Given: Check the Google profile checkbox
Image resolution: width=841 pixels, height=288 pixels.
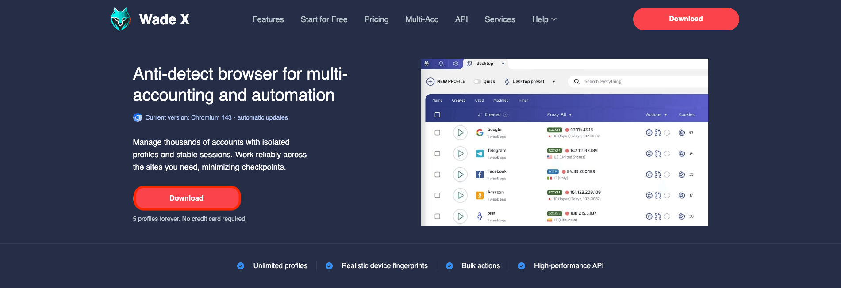Looking at the screenshot, I should pos(438,133).
